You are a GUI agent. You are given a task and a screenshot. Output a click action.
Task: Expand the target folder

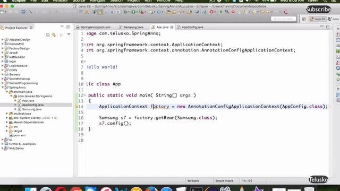7,131
